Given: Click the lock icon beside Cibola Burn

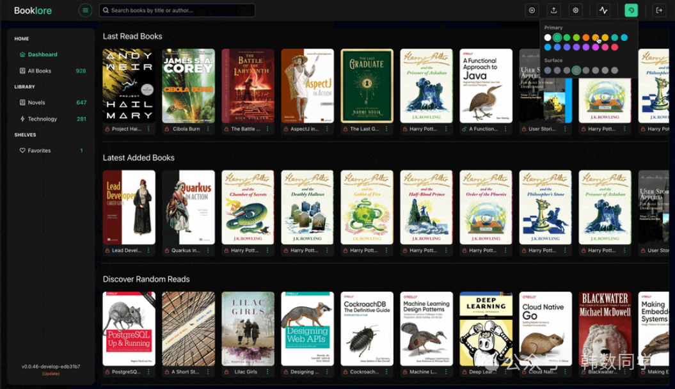Looking at the screenshot, I should pyautogui.click(x=166, y=129).
